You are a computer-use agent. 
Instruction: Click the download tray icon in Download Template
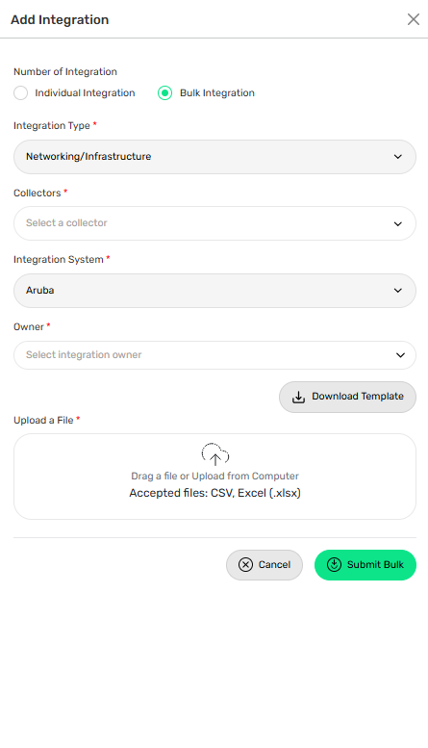298,397
